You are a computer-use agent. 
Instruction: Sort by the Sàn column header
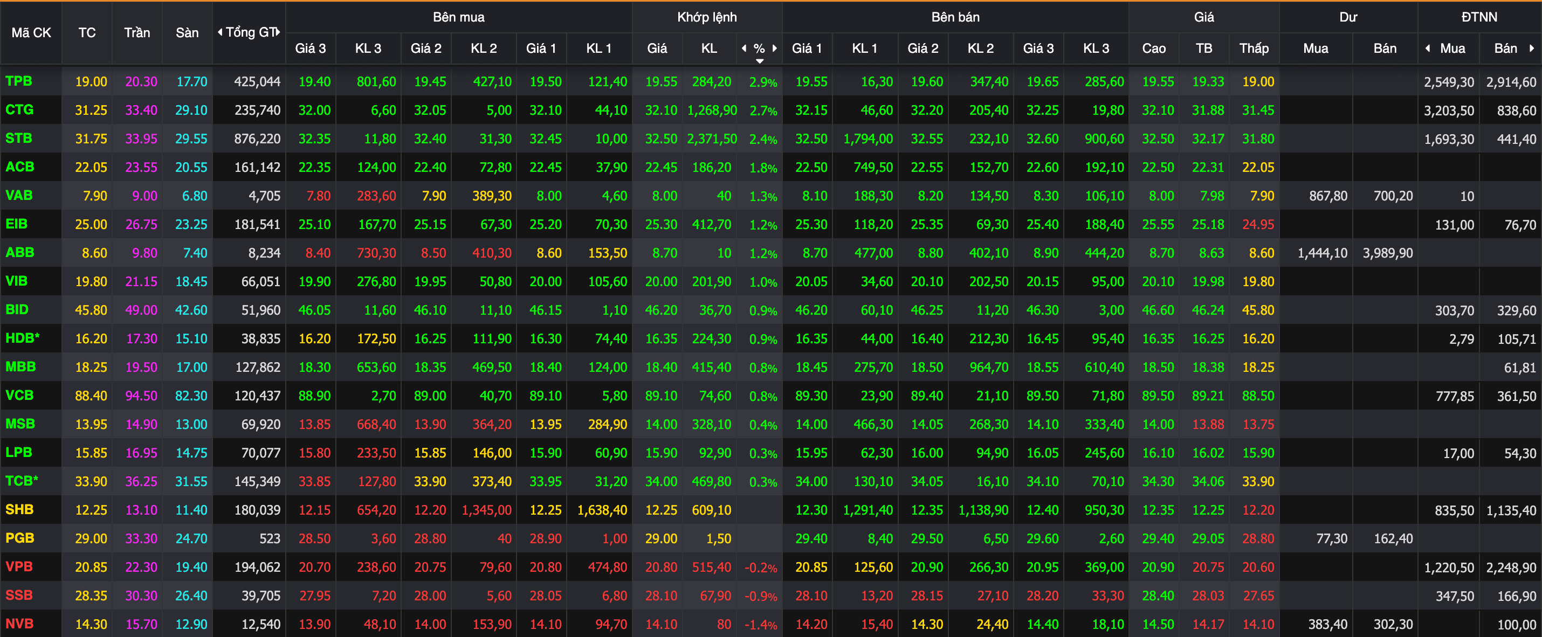click(187, 33)
